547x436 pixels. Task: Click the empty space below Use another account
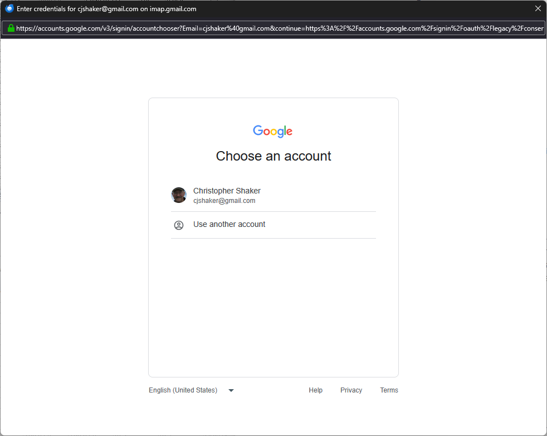point(273,307)
